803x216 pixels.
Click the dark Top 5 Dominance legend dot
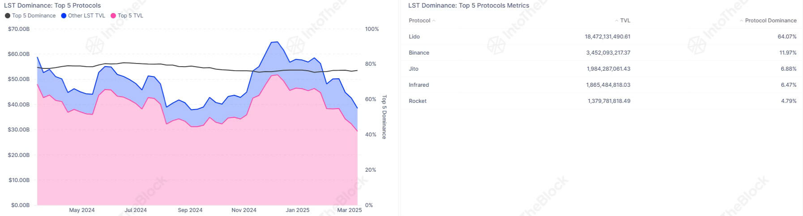point(7,16)
